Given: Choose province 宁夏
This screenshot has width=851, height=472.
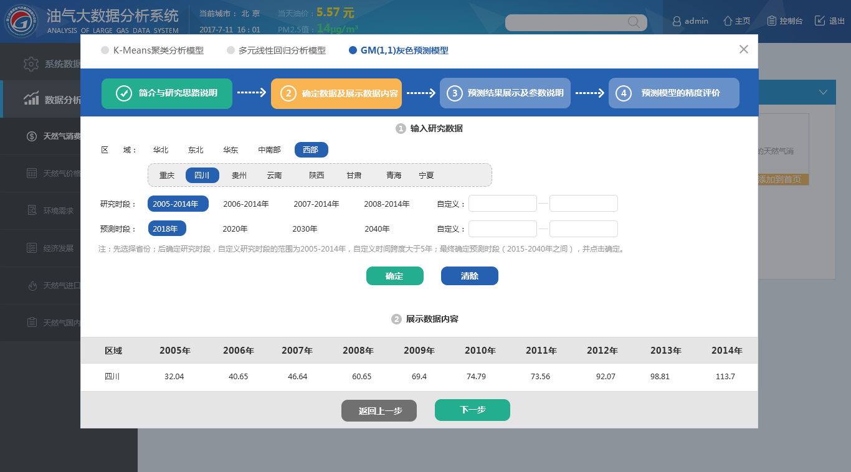Looking at the screenshot, I should [x=426, y=176].
